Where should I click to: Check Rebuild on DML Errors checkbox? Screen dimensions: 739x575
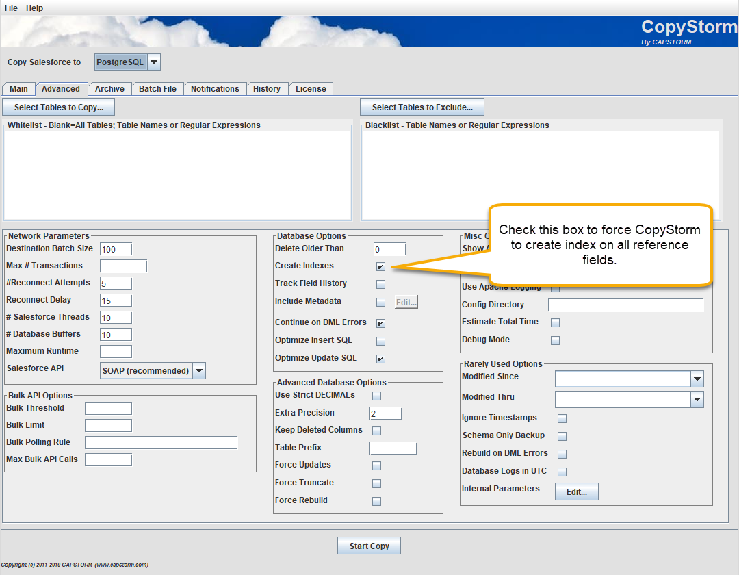click(562, 454)
